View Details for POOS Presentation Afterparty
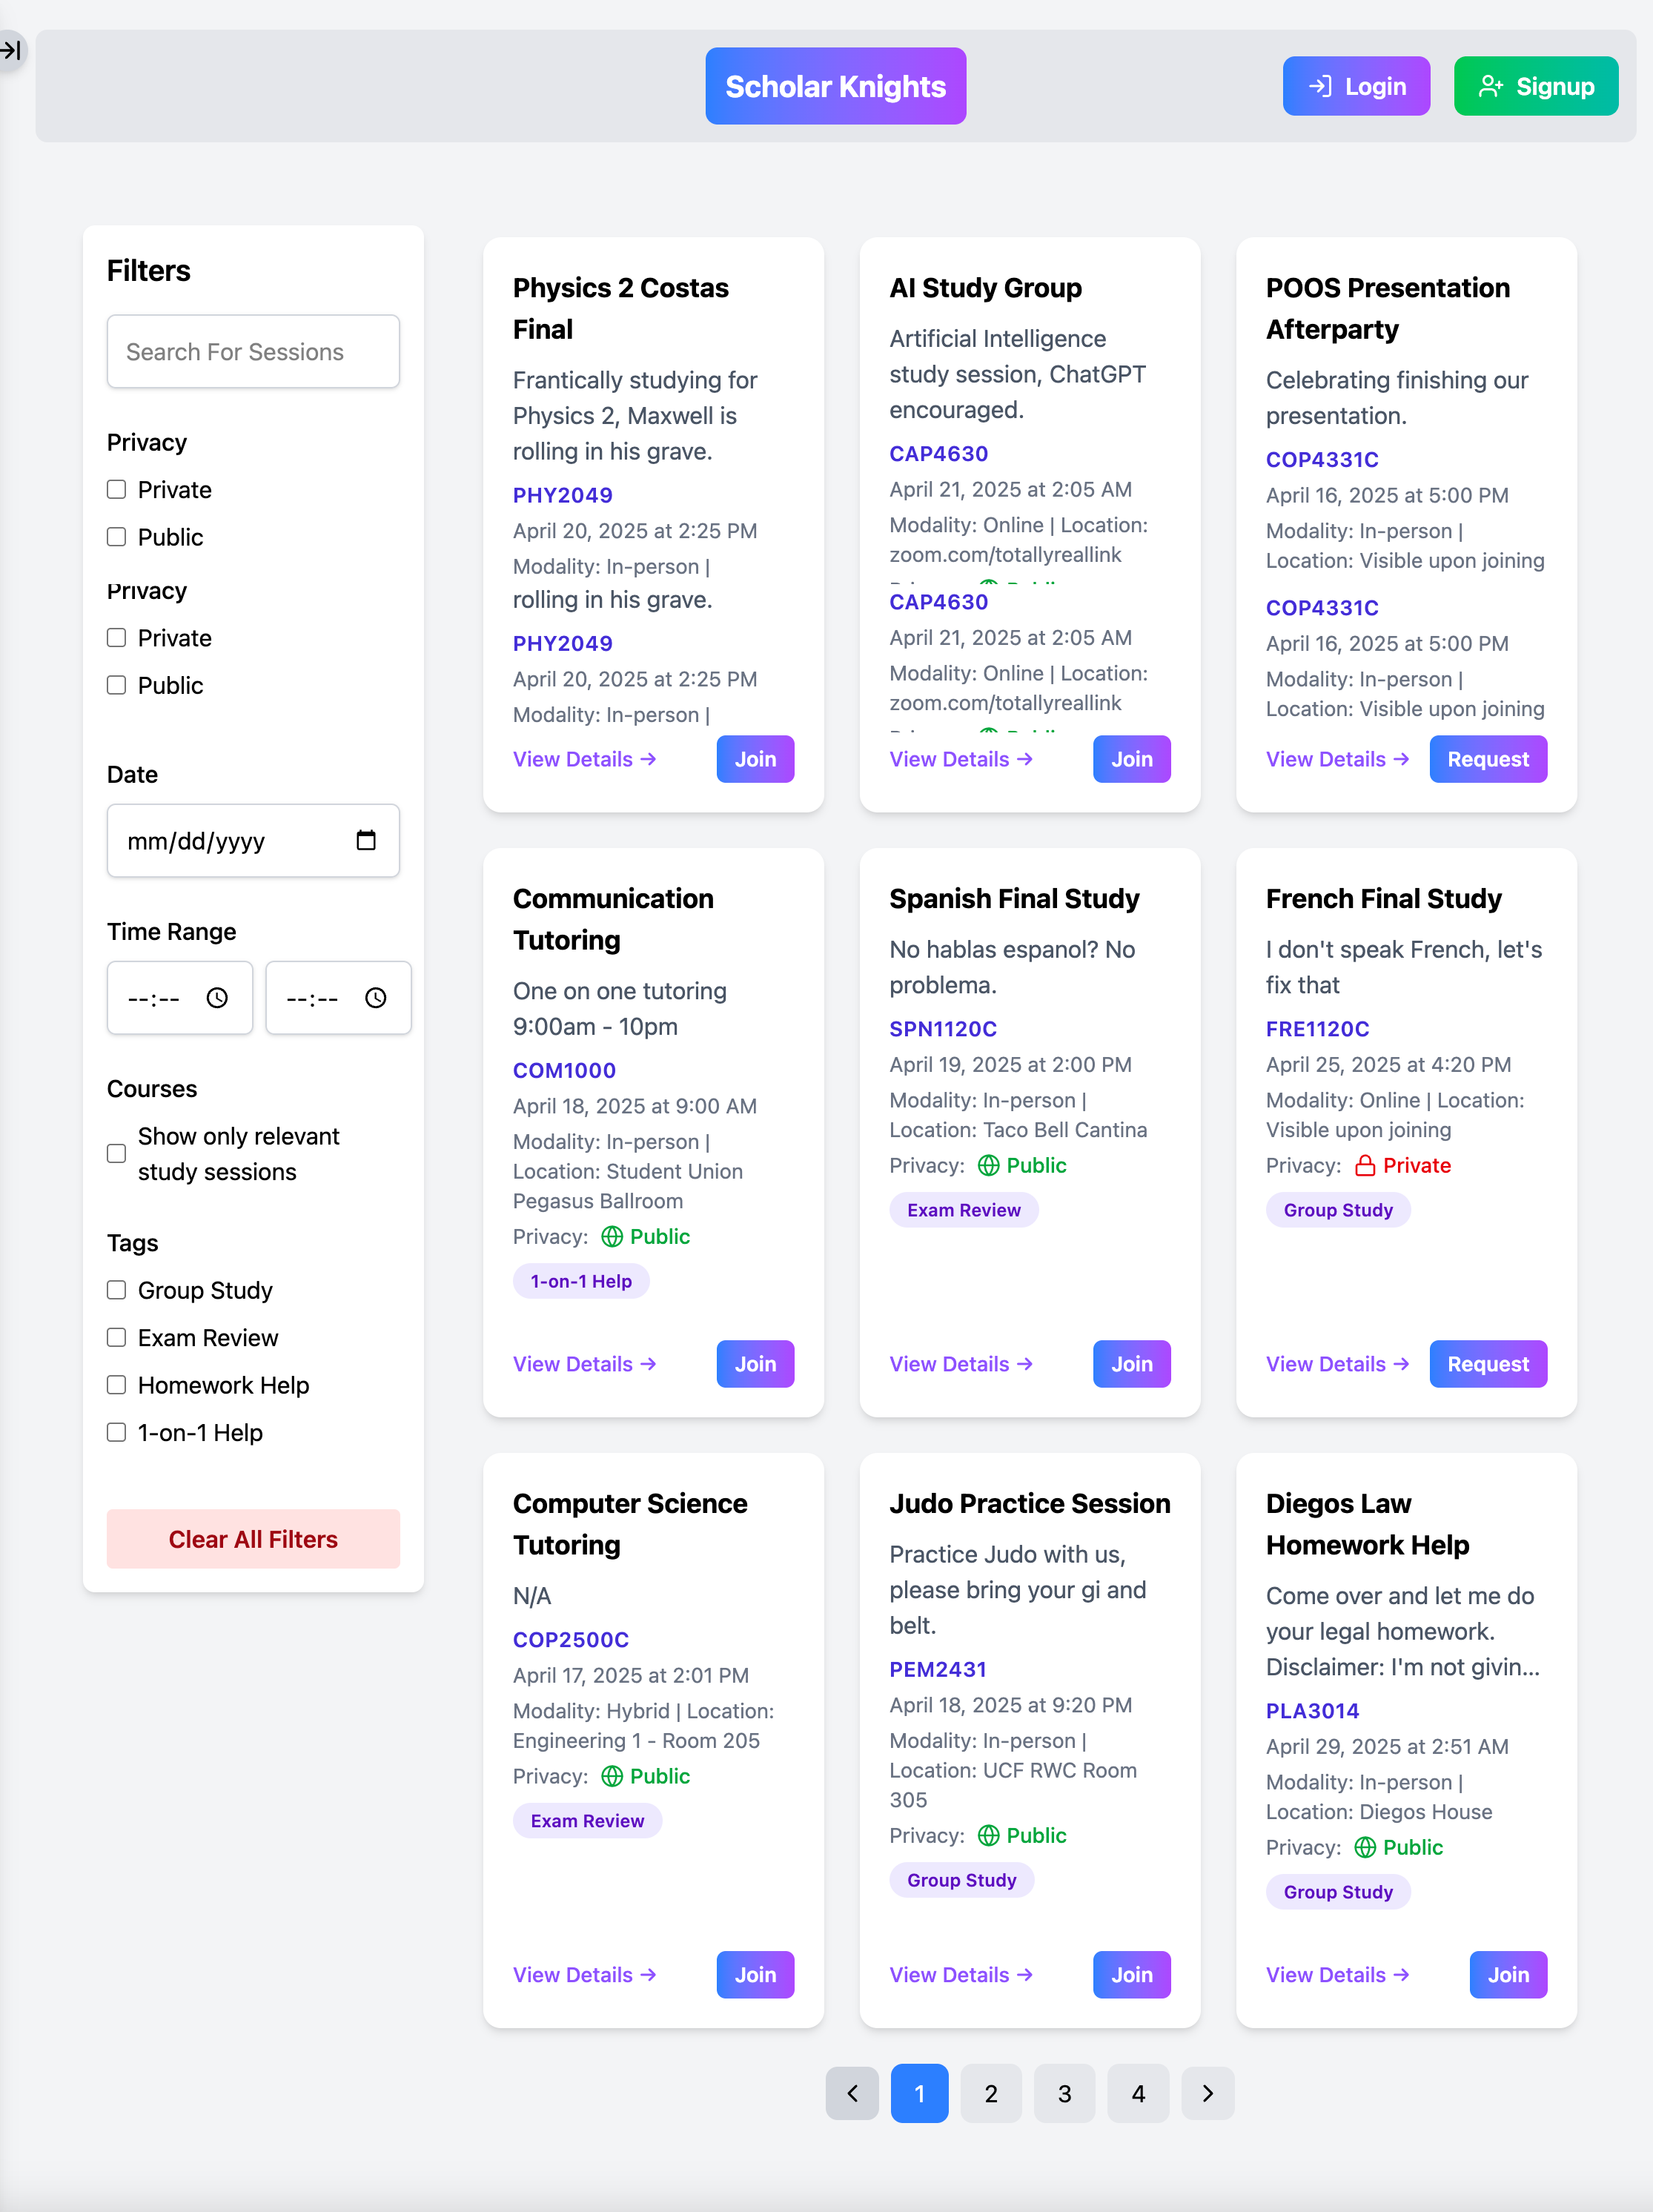This screenshot has height=2212, width=1653. [1338, 759]
